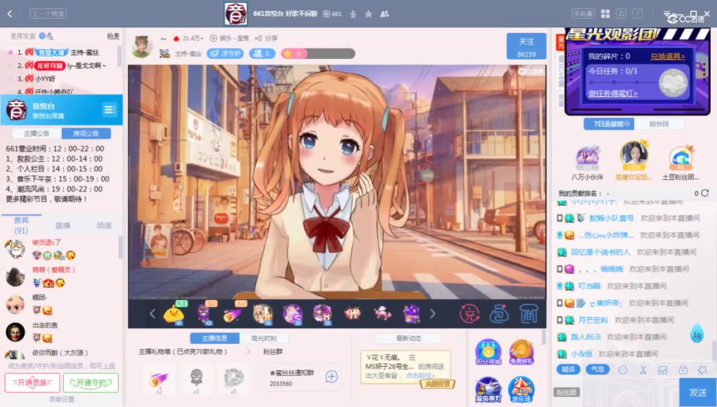
Task: Switch to the 粉丝团 tab
Action: coord(659,124)
